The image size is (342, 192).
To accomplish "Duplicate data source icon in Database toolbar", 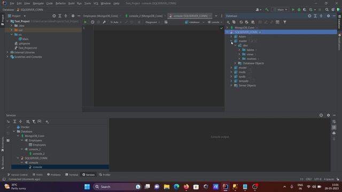I will coord(234,22).
